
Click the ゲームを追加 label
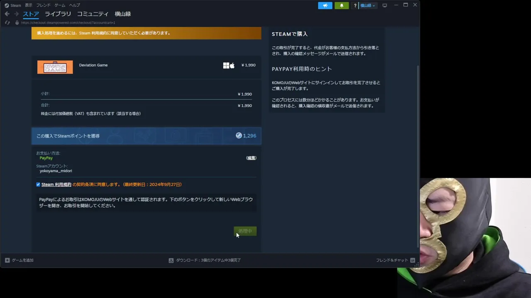[22, 260]
